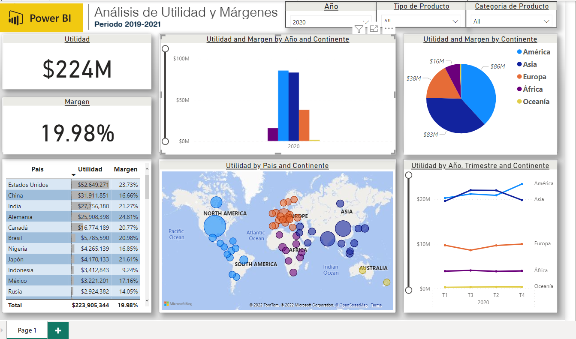Click the sort arrow under Utilidad column
This screenshot has width=576, height=339.
coord(73,175)
